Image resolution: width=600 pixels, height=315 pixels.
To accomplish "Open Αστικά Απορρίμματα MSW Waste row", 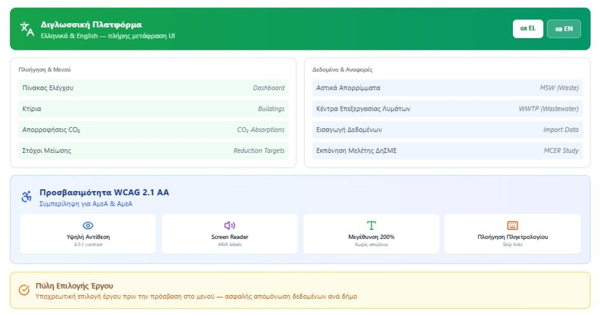I will 447,88.
